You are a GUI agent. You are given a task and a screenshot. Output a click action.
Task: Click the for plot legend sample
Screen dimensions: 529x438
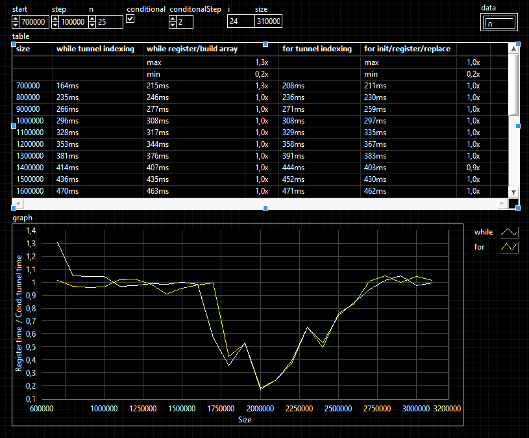[510, 247]
